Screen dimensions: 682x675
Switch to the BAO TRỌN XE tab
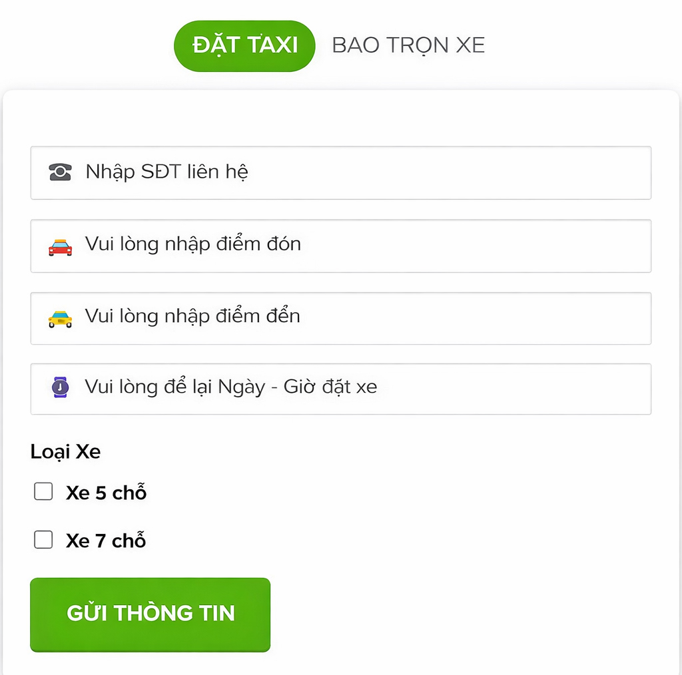click(408, 45)
